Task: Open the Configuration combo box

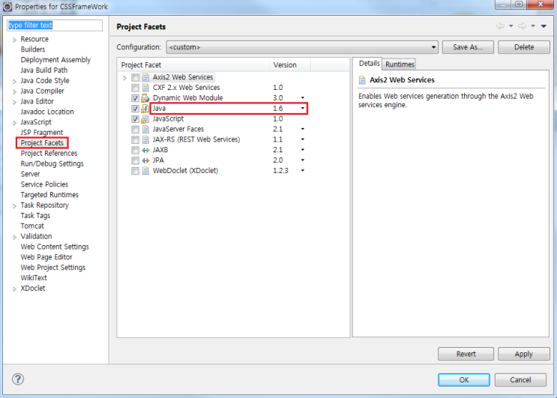Action: click(x=302, y=47)
